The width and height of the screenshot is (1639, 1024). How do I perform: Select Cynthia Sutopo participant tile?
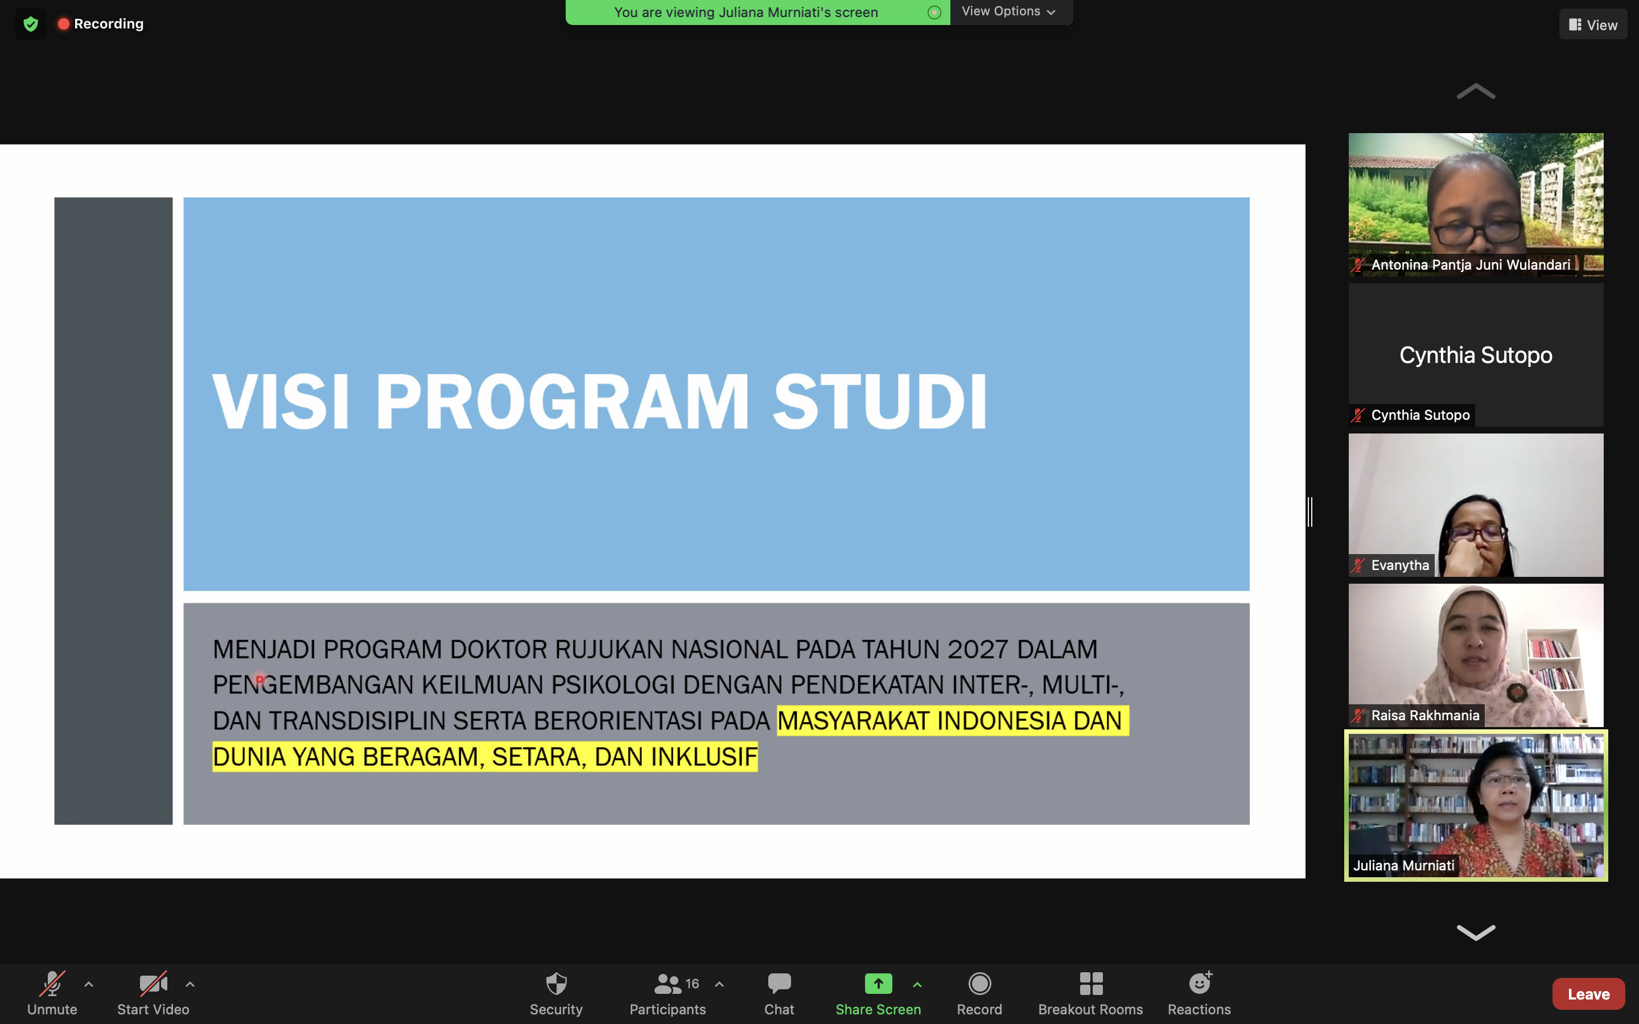click(x=1476, y=355)
